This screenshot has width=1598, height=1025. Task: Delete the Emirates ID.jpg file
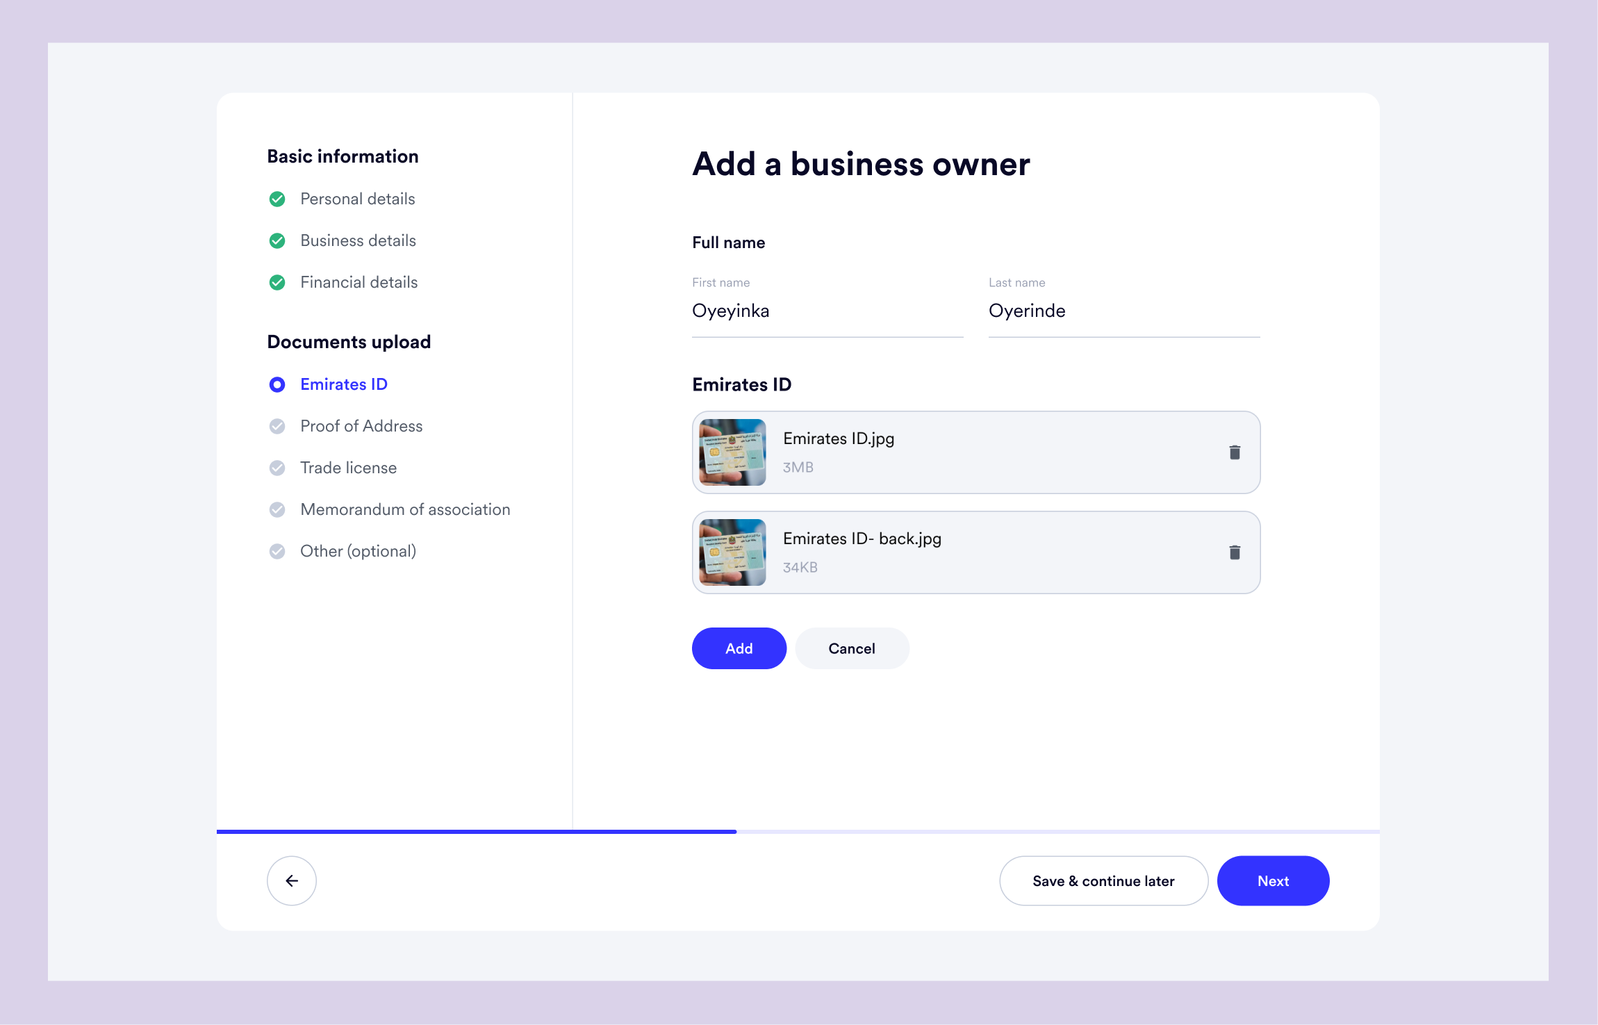point(1234,452)
